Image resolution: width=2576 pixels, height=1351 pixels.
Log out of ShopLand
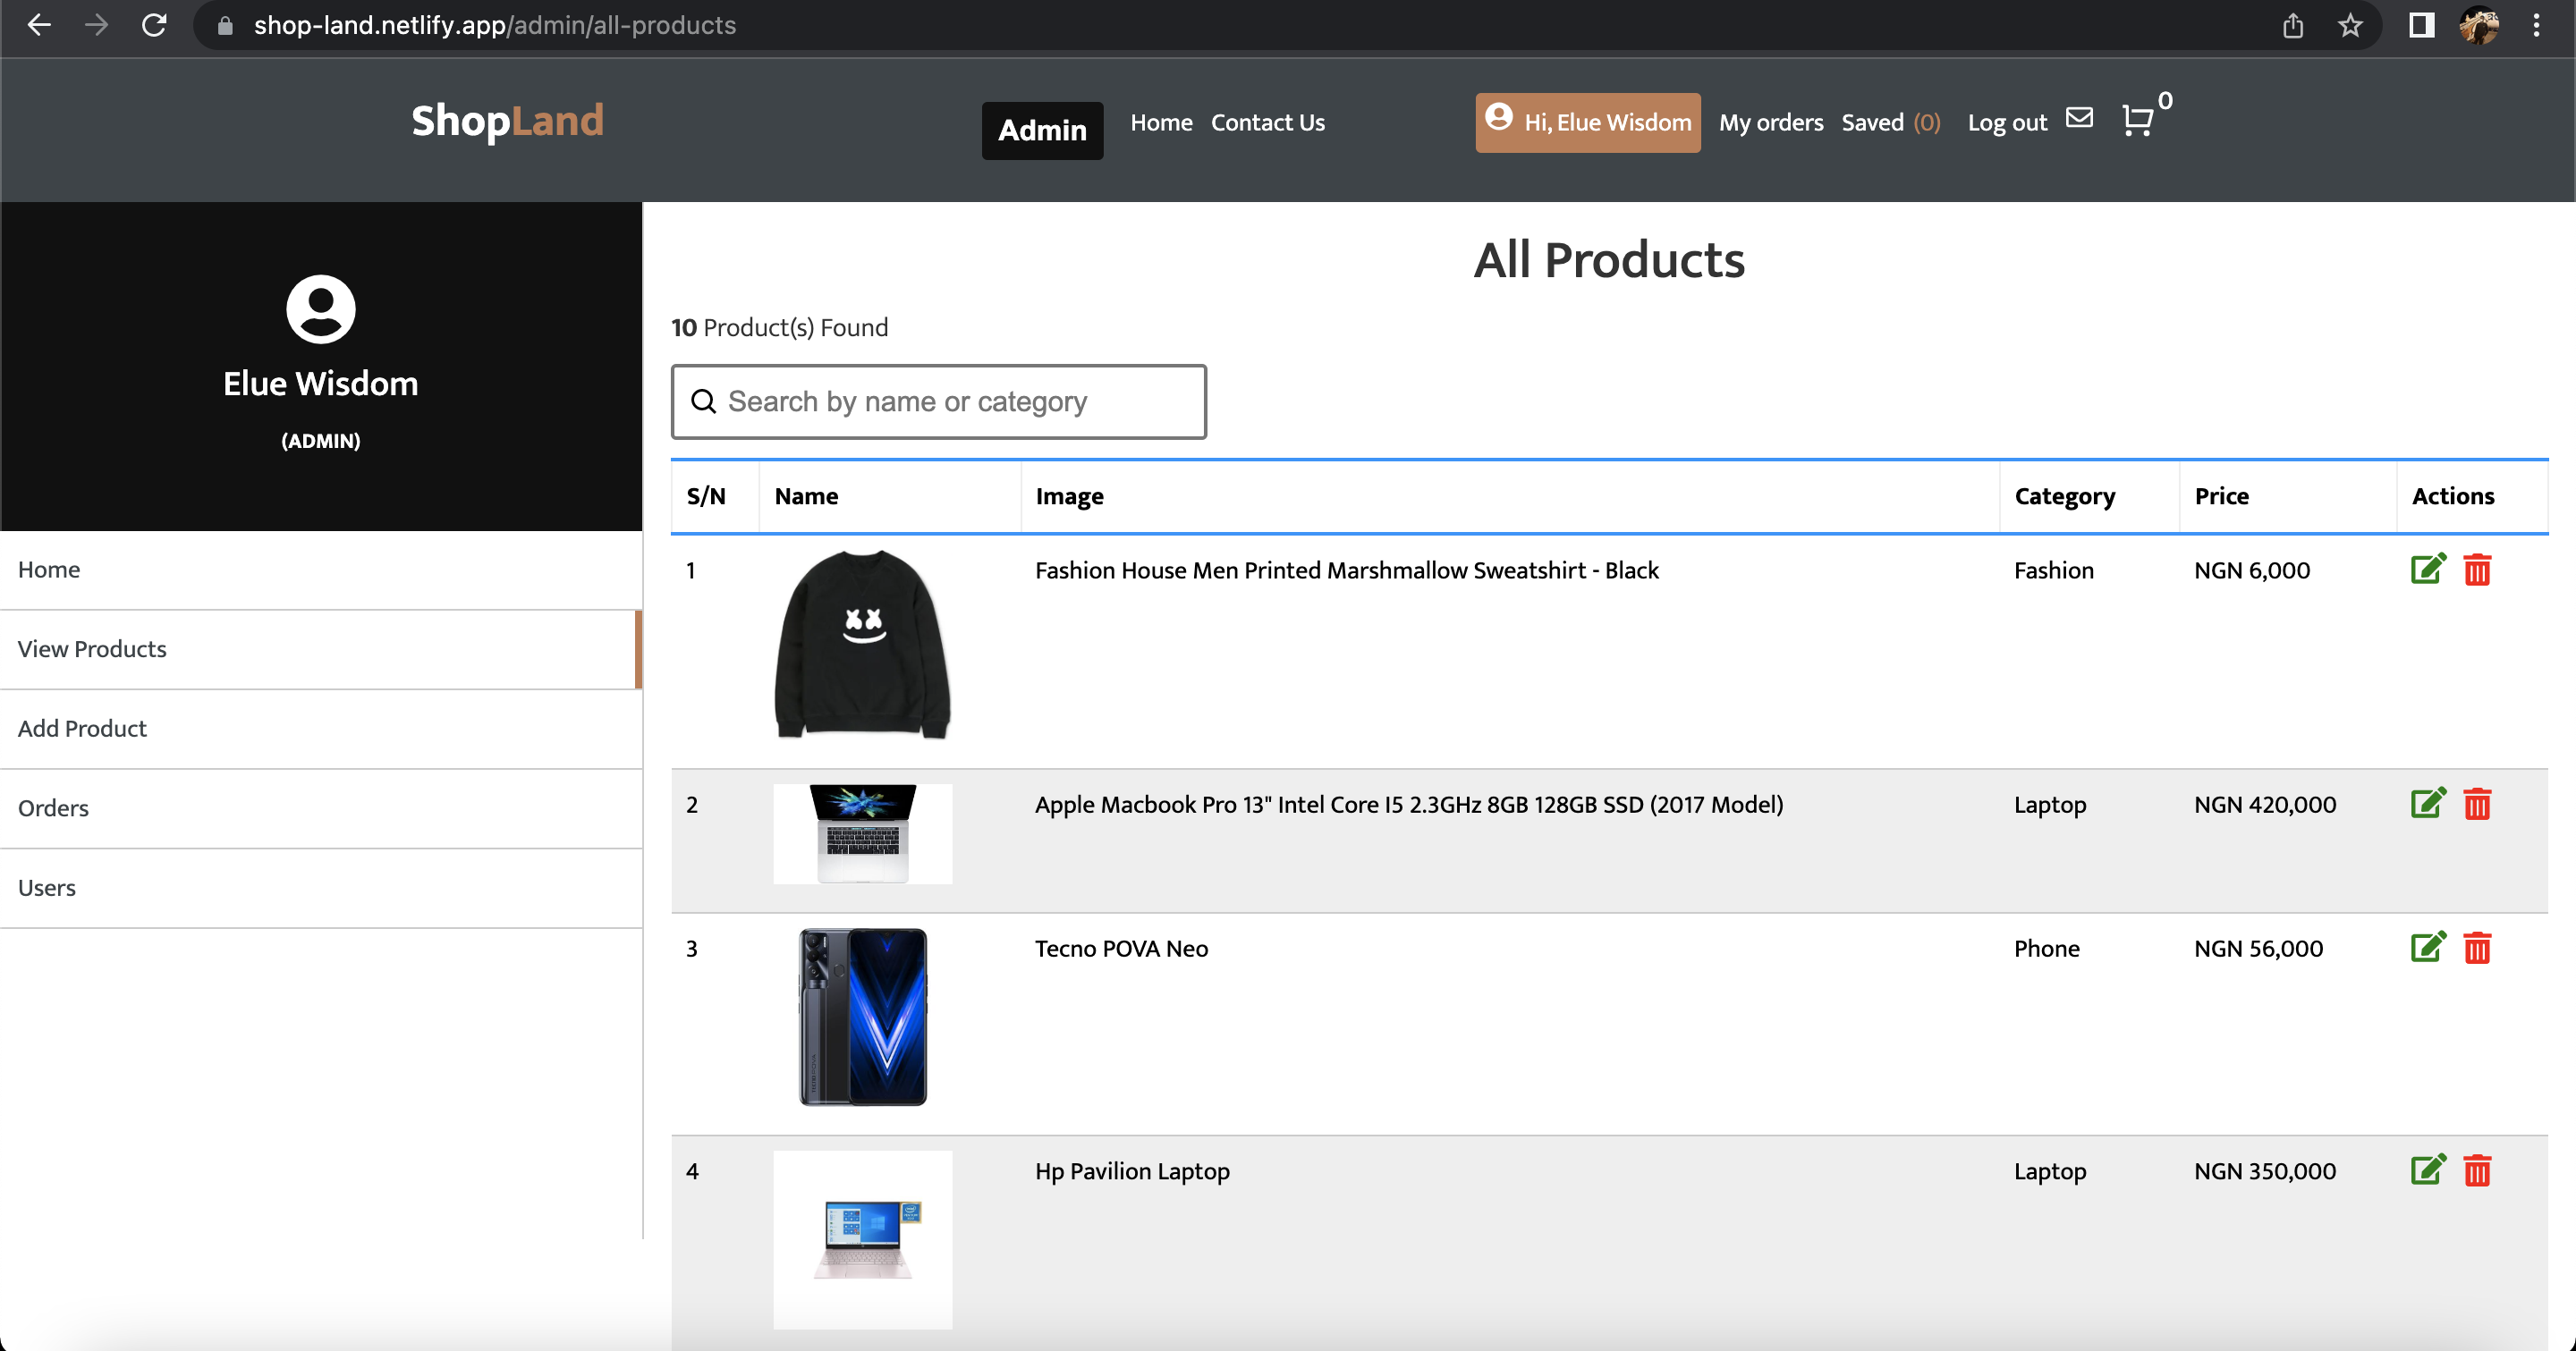(x=2006, y=122)
